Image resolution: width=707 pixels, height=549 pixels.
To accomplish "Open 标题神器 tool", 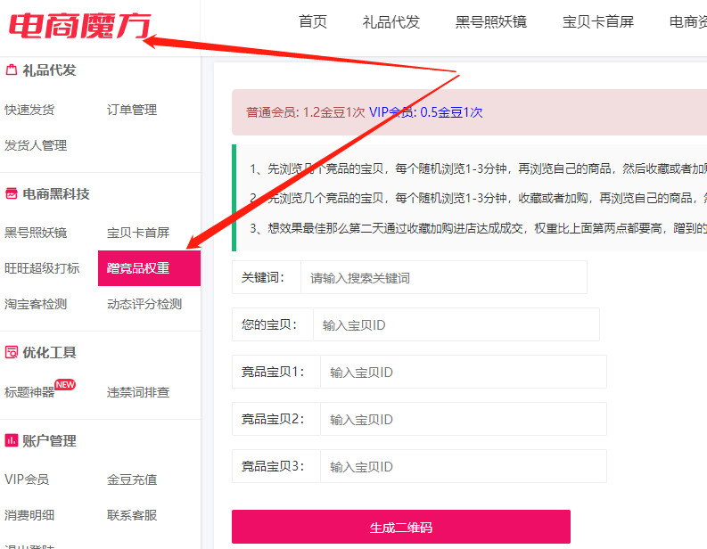I will click(29, 392).
